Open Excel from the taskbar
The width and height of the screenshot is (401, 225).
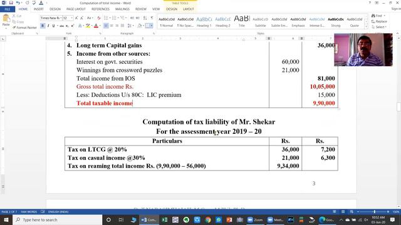click(x=164, y=219)
